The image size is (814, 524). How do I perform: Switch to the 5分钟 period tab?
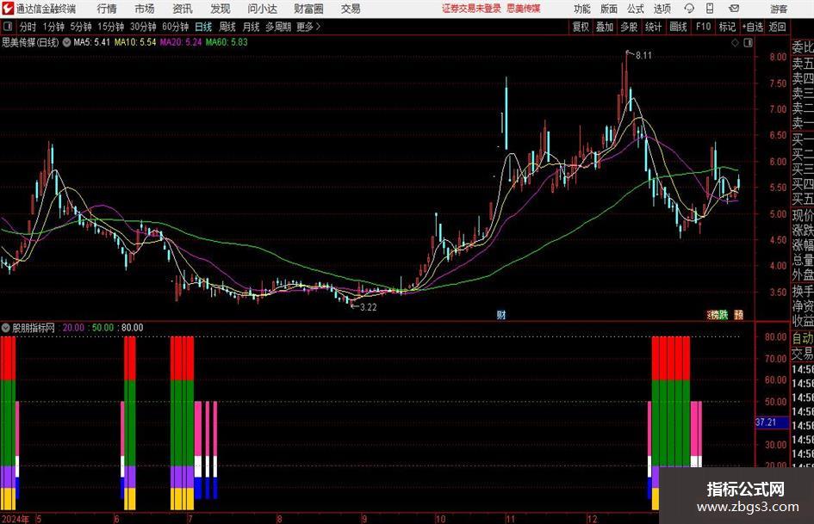[x=81, y=27]
